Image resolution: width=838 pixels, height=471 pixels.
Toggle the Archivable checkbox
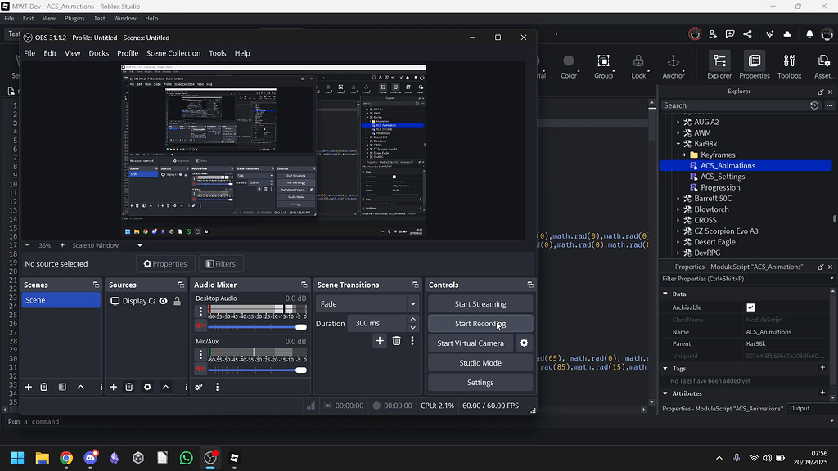750,307
